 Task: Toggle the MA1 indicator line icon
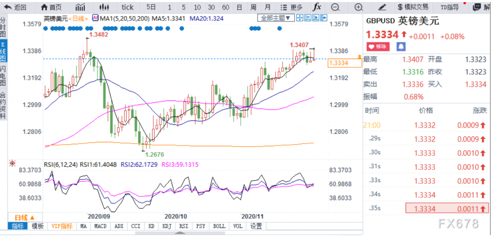click(x=95, y=18)
